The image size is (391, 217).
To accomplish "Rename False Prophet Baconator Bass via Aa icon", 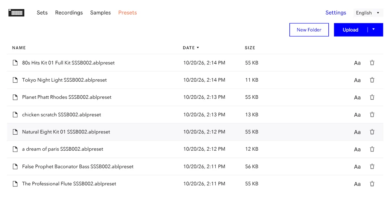I will 357,167.
